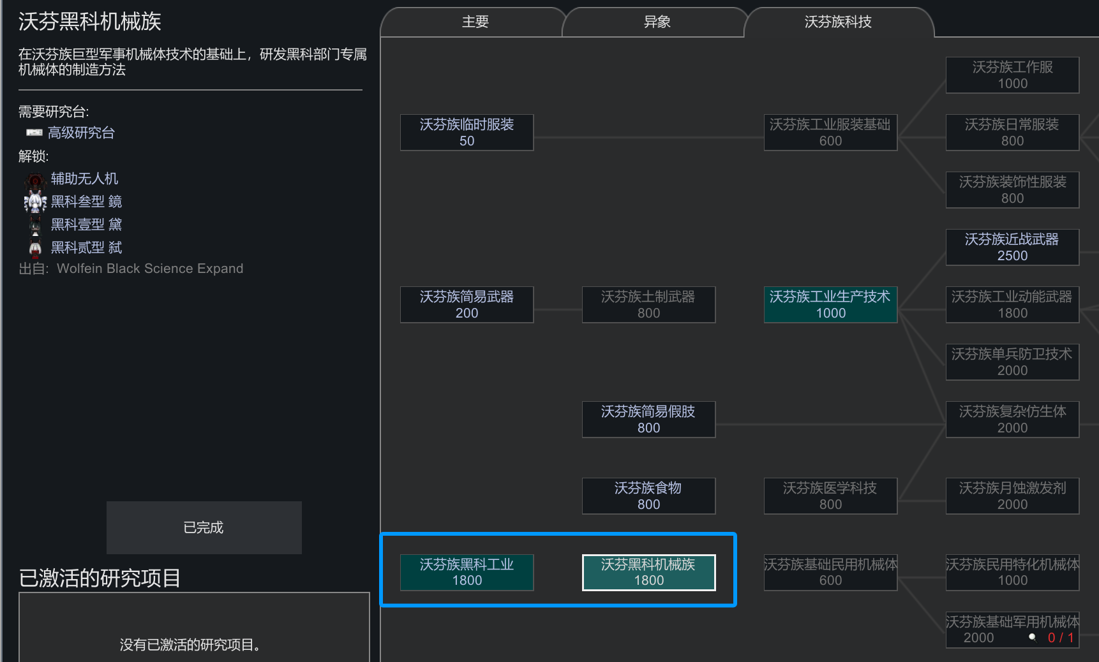The height and width of the screenshot is (662, 1099).
Task: Click the 高级研究台 research bench icon
Action: click(34, 133)
